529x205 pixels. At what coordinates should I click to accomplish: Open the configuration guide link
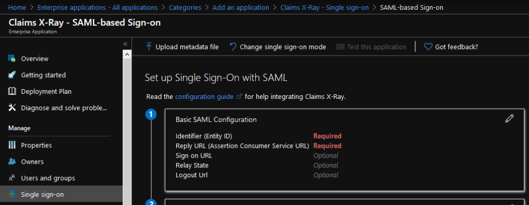coord(204,97)
